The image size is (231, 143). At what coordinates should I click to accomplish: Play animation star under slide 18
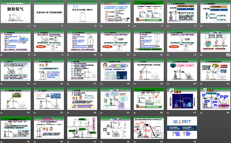pos(101,84)
